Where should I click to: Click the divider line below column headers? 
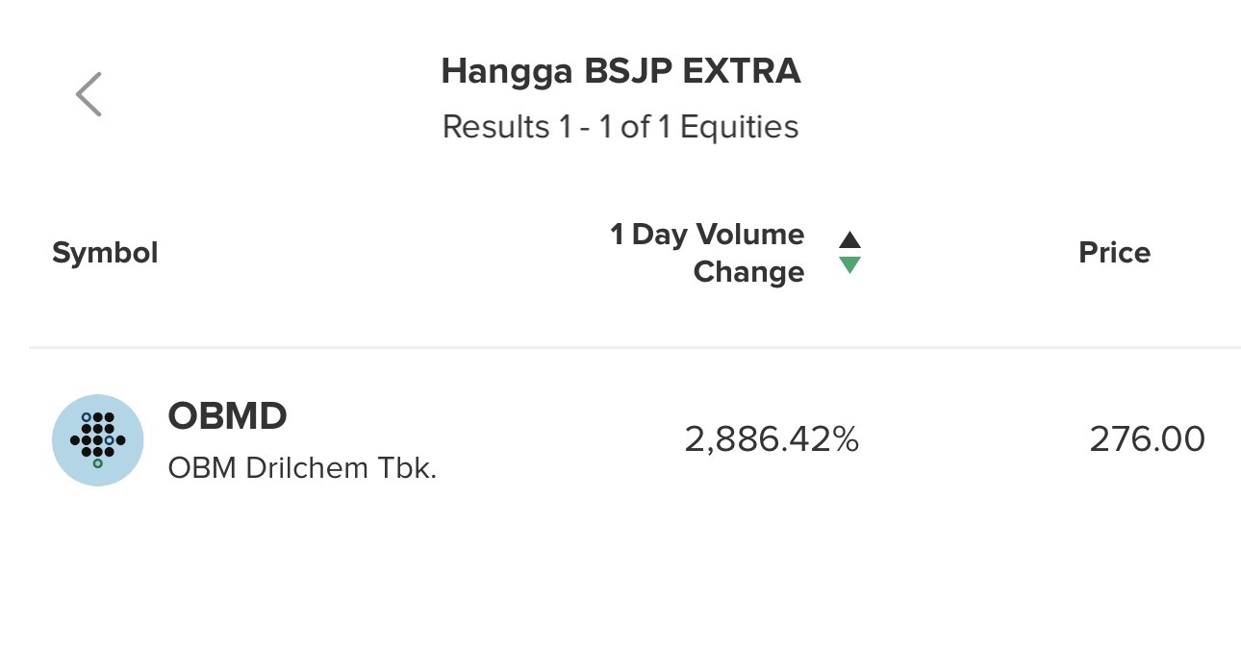point(635,347)
